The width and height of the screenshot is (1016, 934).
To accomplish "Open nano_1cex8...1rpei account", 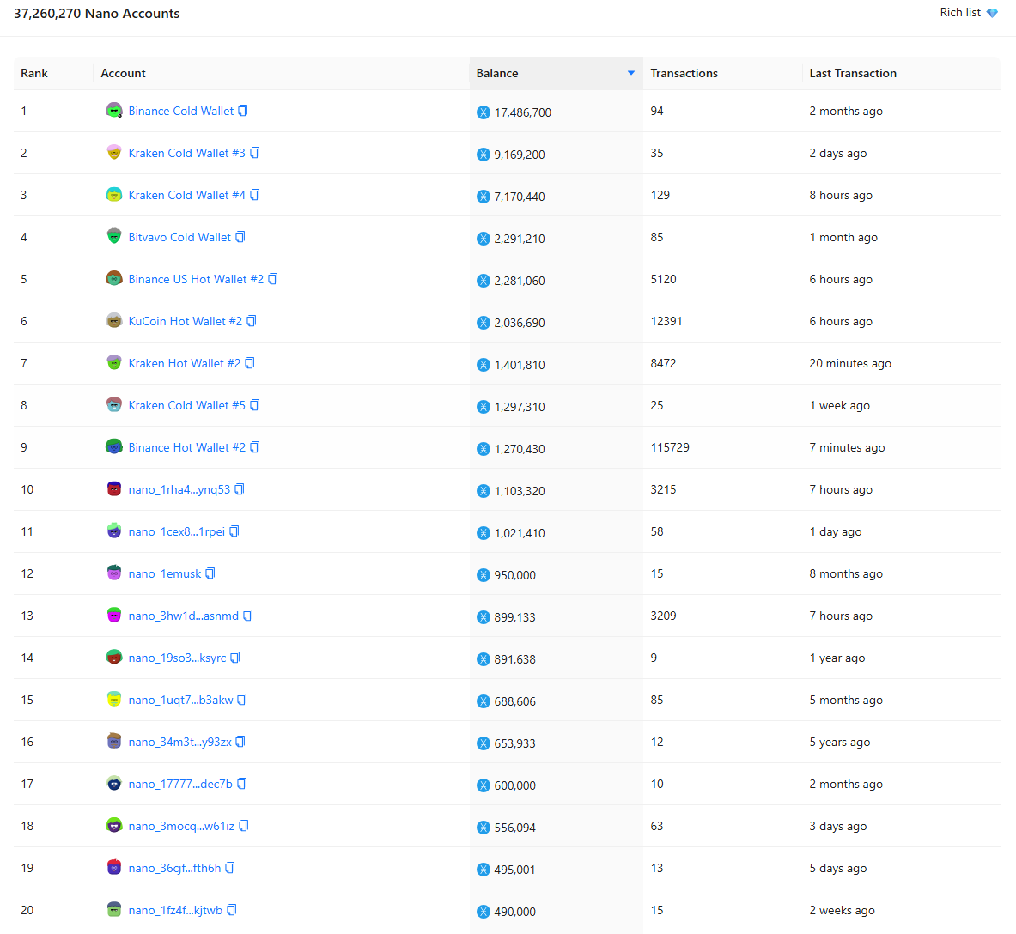I will 177,531.
